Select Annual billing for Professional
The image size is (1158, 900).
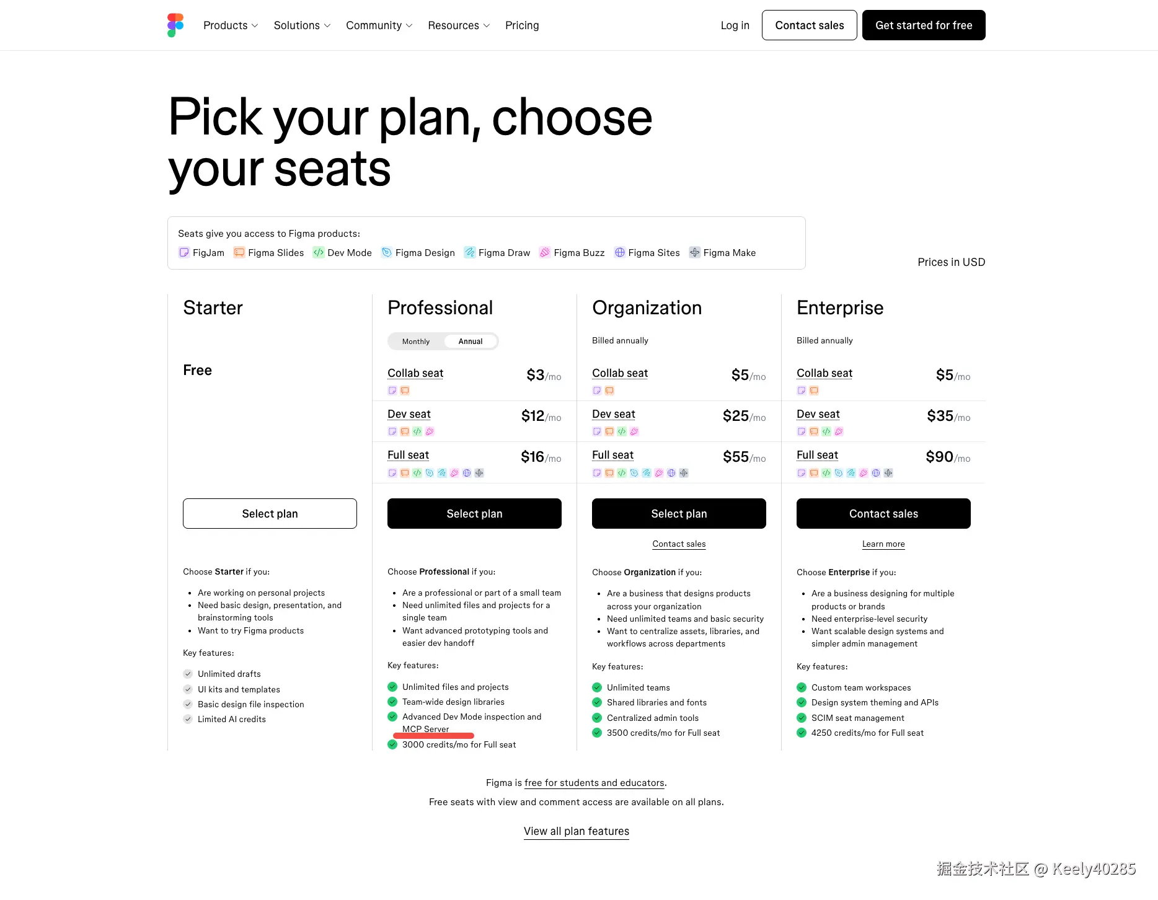[470, 342]
